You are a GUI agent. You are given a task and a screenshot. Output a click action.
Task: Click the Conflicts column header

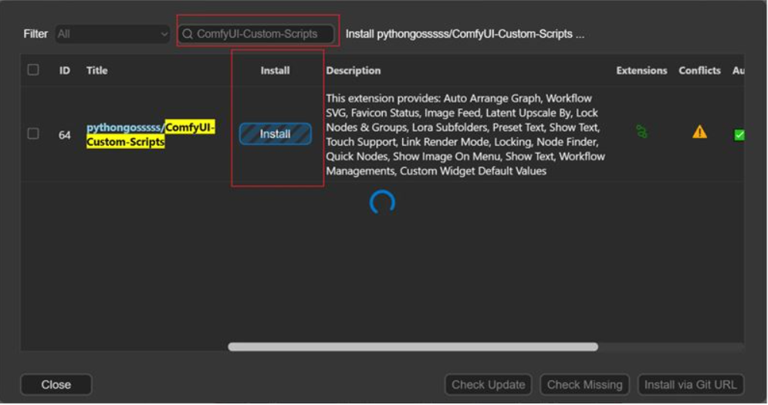[699, 70]
